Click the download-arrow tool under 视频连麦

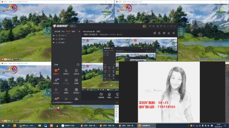point(56,91)
